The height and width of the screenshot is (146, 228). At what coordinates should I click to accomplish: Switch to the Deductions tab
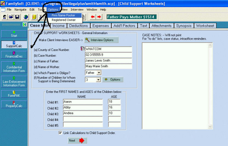pyautogui.click(x=78, y=26)
